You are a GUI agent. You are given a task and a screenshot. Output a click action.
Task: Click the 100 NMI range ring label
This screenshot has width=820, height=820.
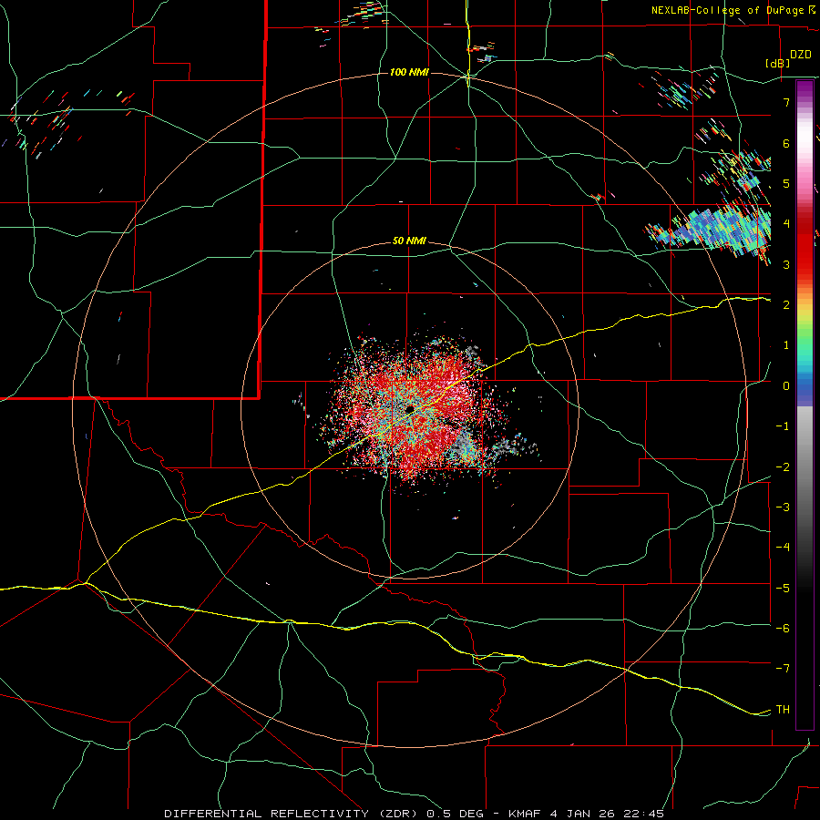pyautogui.click(x=409, y=72)
